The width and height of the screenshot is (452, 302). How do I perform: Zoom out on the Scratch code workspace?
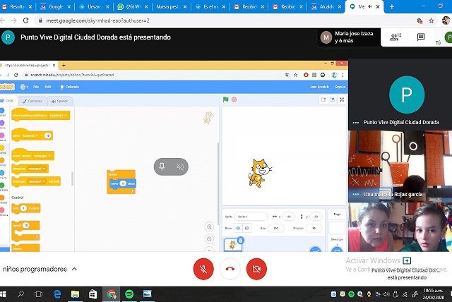[x=209, y=239]
